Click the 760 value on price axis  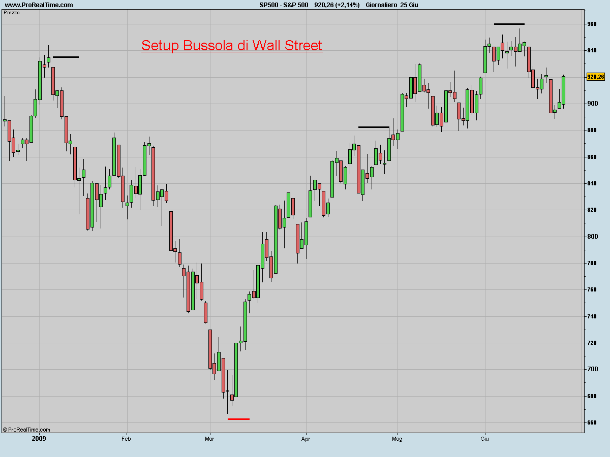pos(592,290)
